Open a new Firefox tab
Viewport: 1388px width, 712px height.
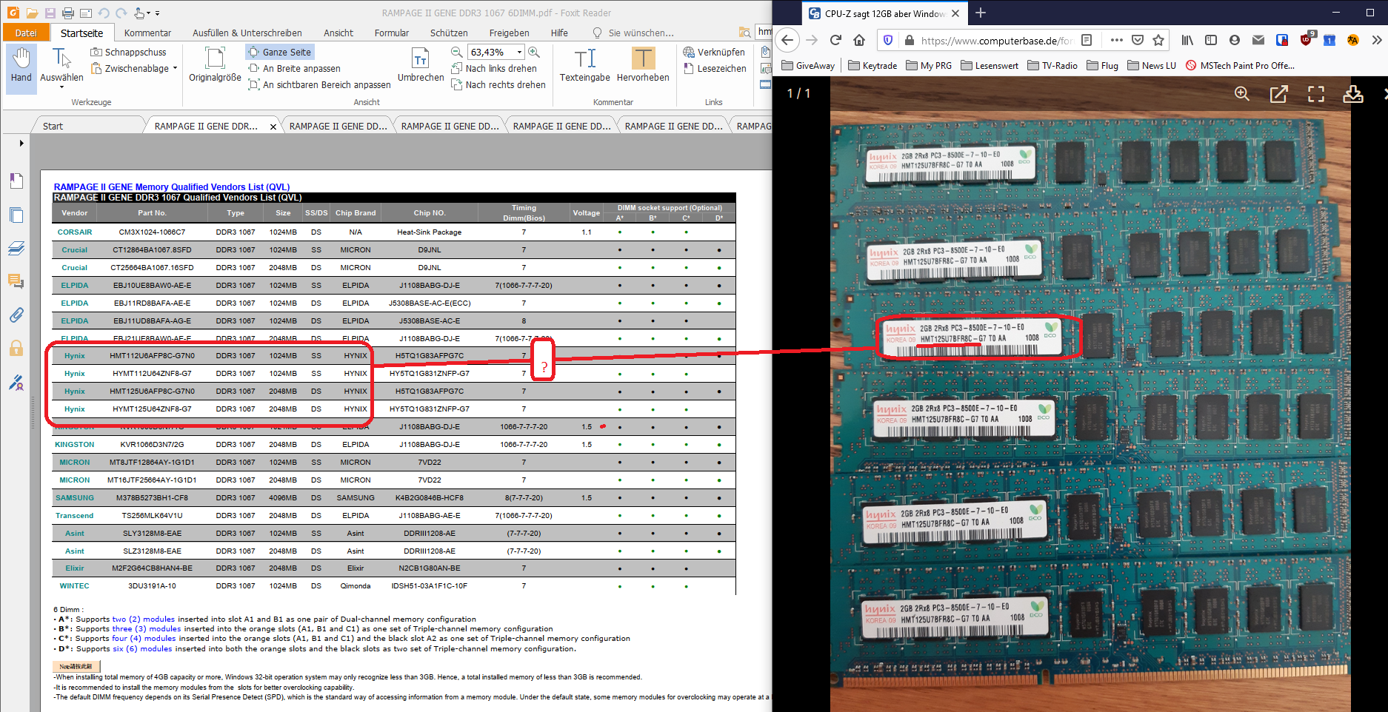981,13
